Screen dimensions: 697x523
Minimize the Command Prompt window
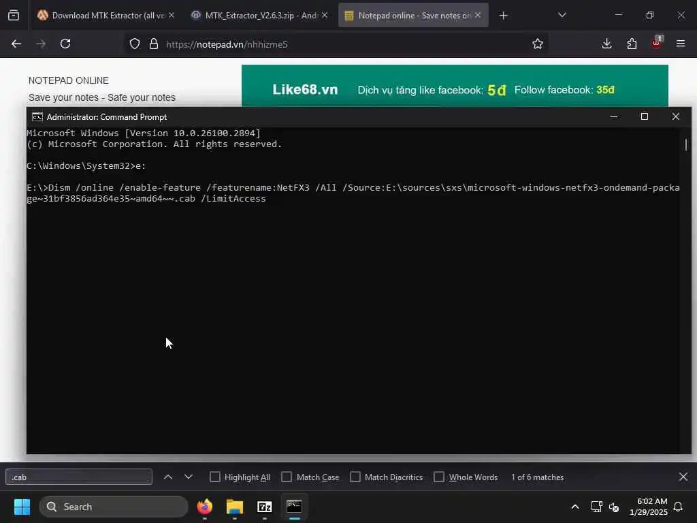coord(614,116)
